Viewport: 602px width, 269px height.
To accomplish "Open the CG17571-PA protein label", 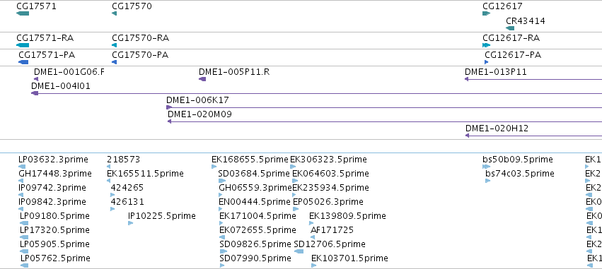I will (47, 55).
